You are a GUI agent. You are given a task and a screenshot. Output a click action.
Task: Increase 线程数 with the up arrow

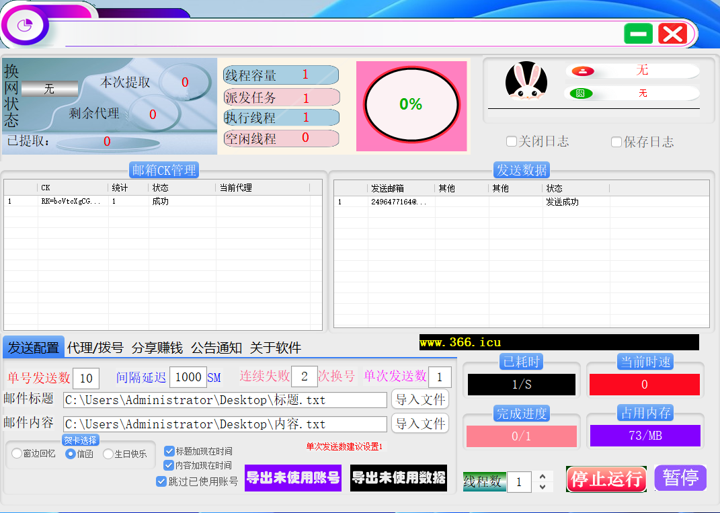coord(543,476)
